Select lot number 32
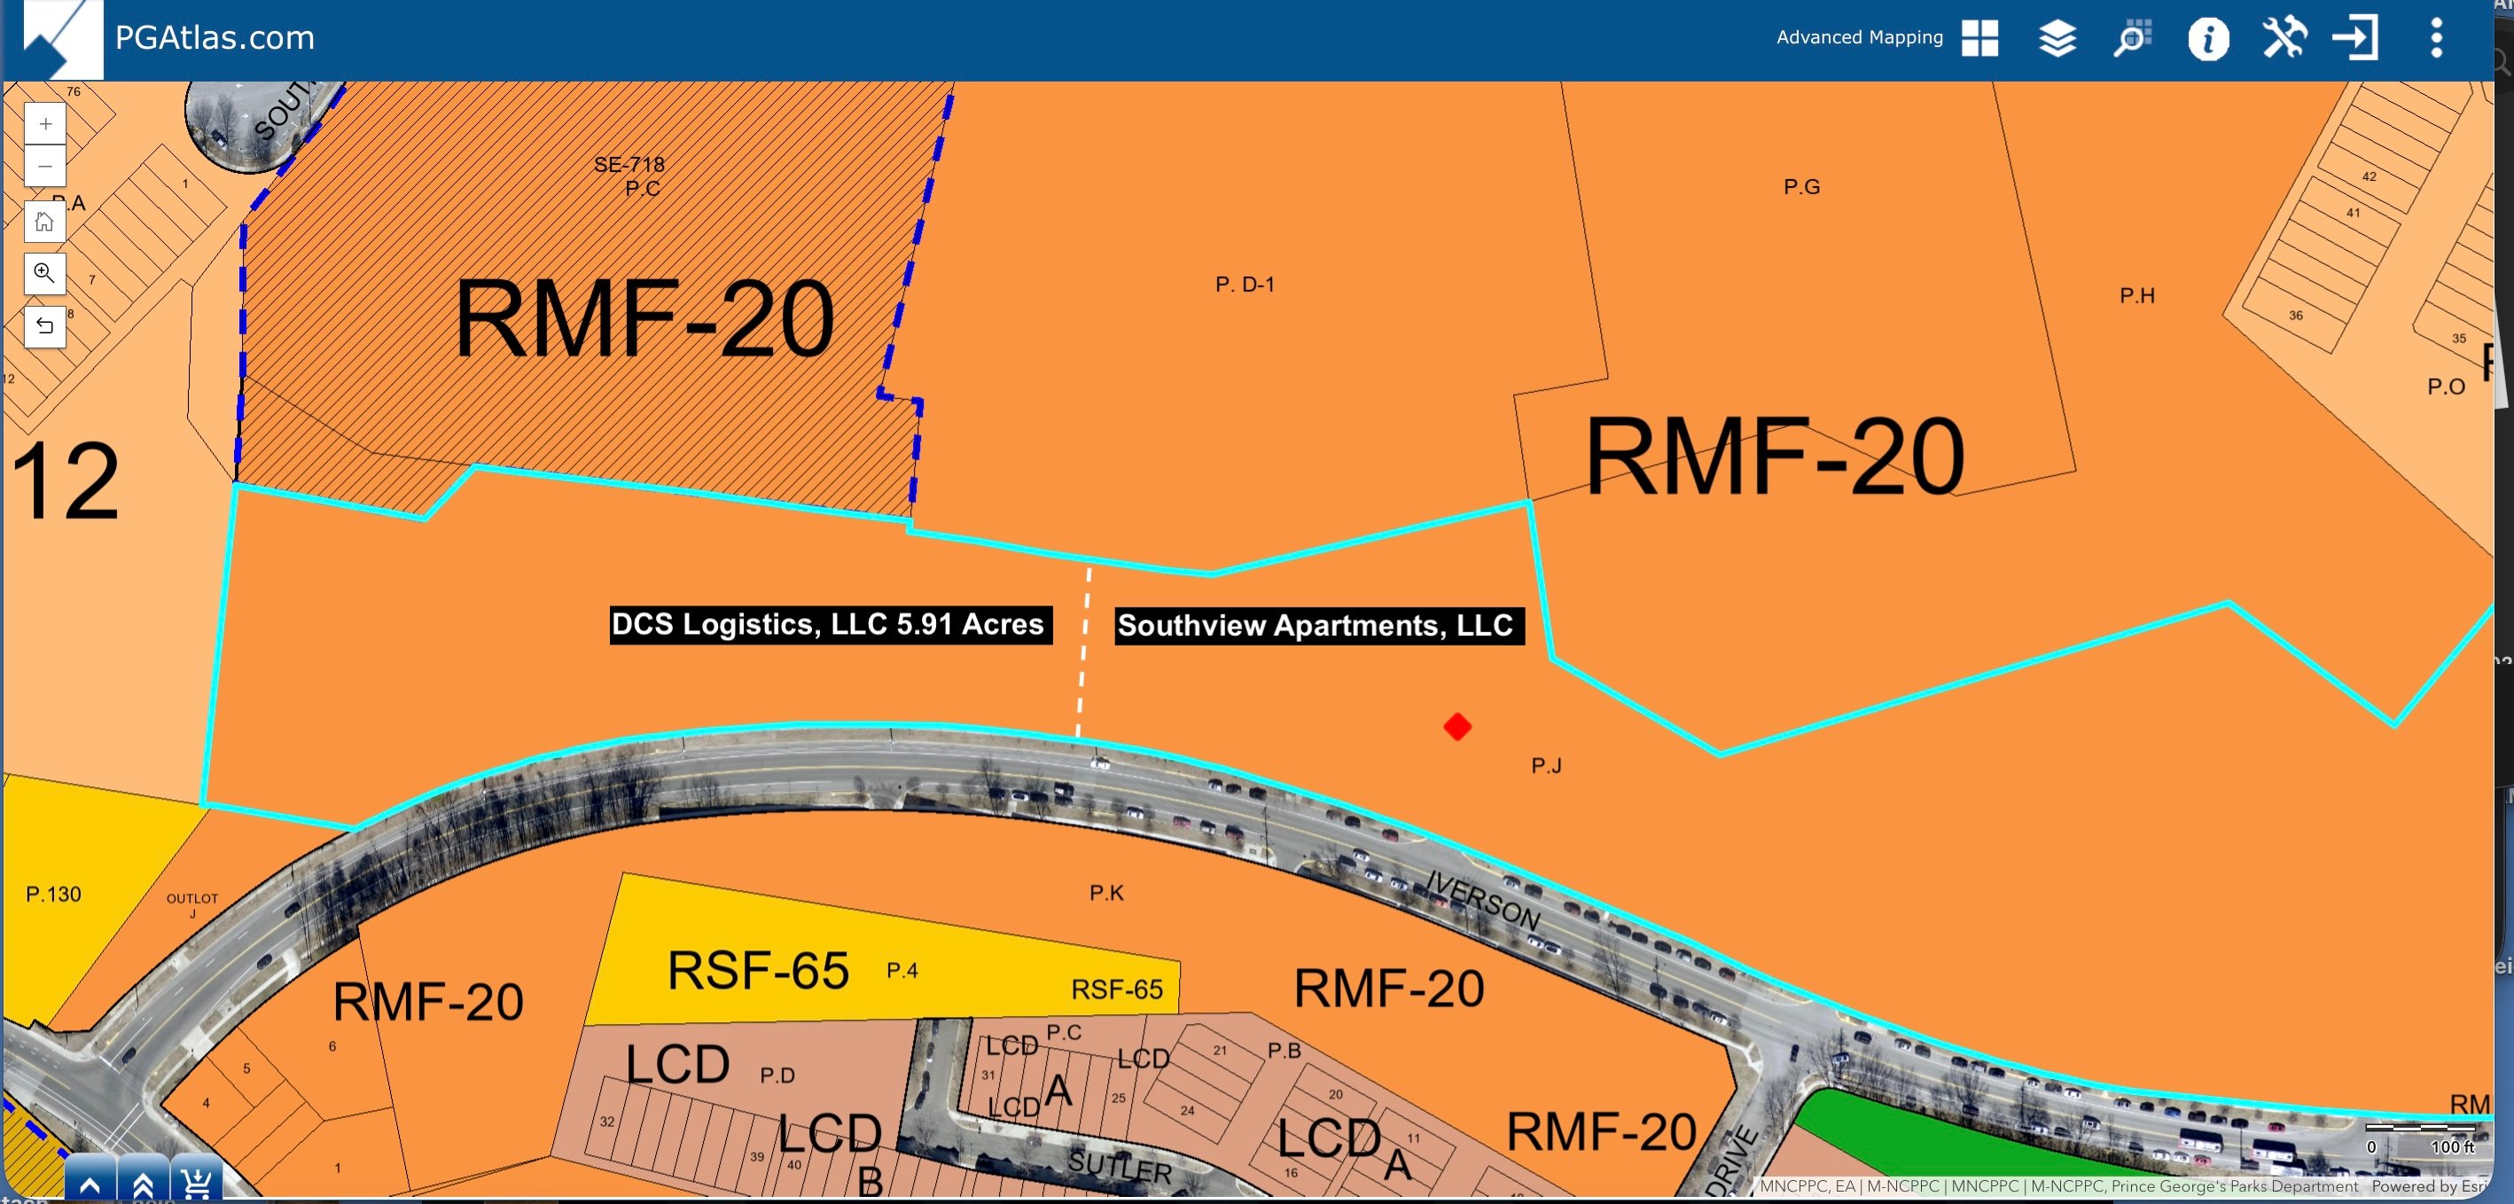Viewport: 2514px width, 1204px height. (607, 1121)
